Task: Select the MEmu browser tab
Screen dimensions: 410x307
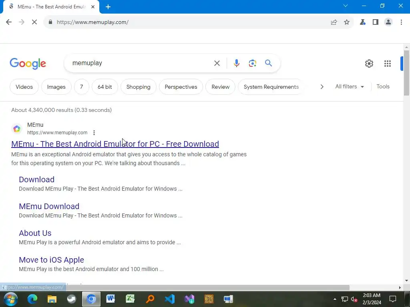Action: (x=52, y=7)
